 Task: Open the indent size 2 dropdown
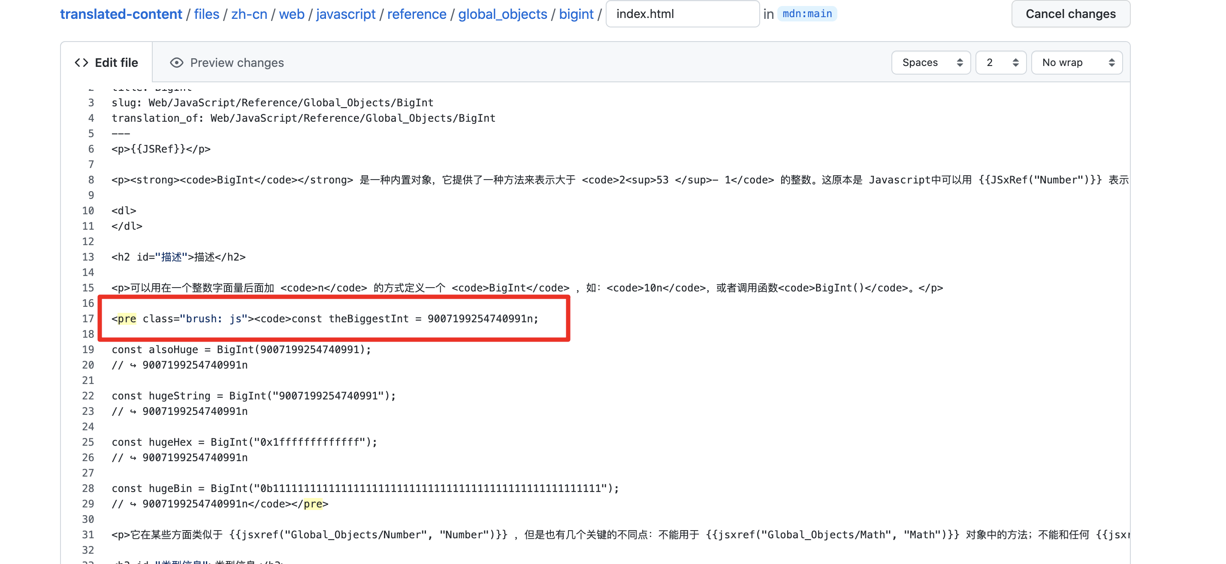pyautogui.click(x=1001, y=63)
